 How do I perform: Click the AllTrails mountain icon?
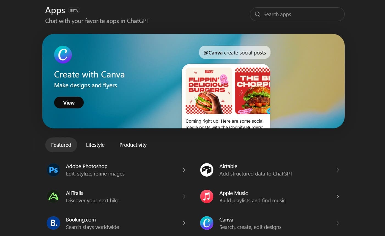(53, 196)
